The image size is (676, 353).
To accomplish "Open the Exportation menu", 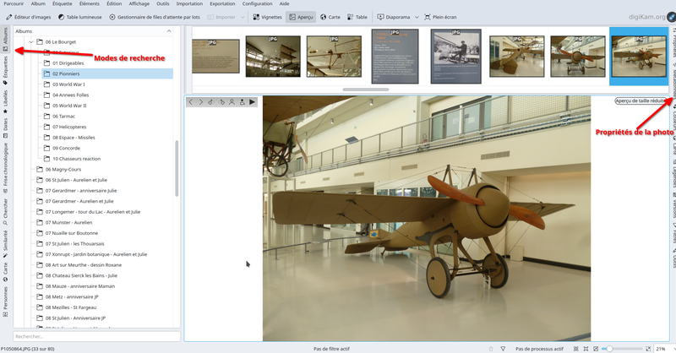I will 222,3.
